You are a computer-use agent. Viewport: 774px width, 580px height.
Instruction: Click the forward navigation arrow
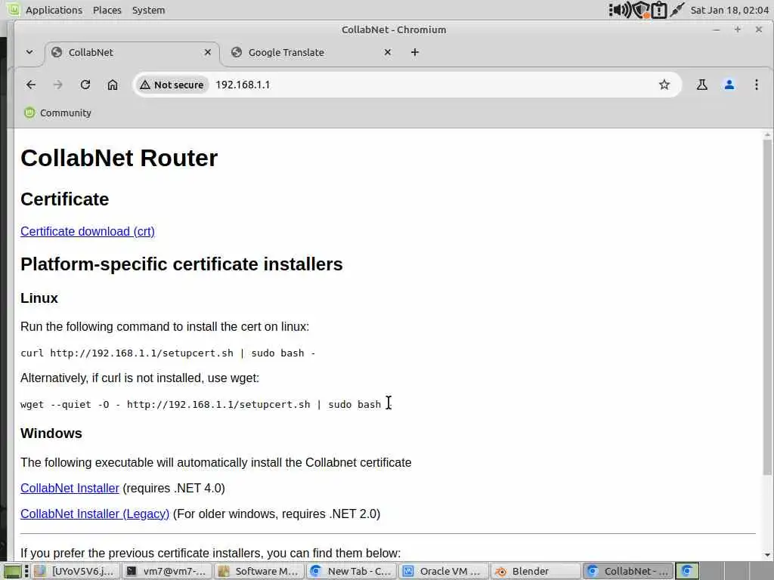pyautogui.click(x=57, y=85)
